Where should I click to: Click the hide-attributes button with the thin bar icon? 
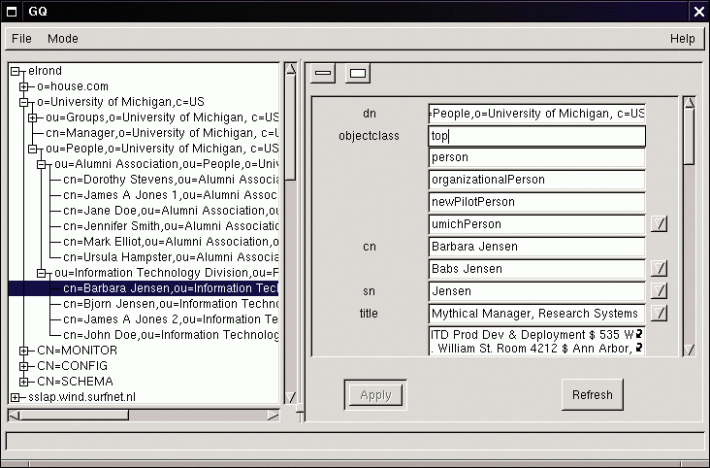(323, 73)
